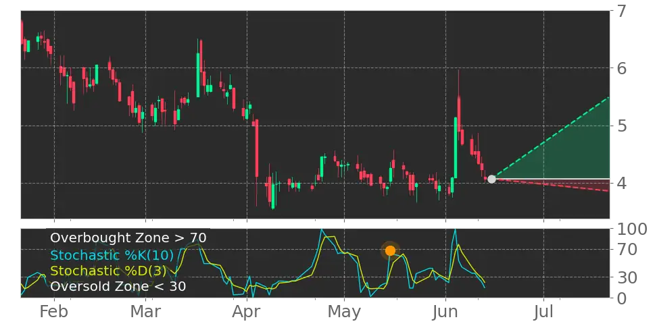Click the 'Feb' month axis label
This screenshot has height=328, width=657.
pos(54,312)
